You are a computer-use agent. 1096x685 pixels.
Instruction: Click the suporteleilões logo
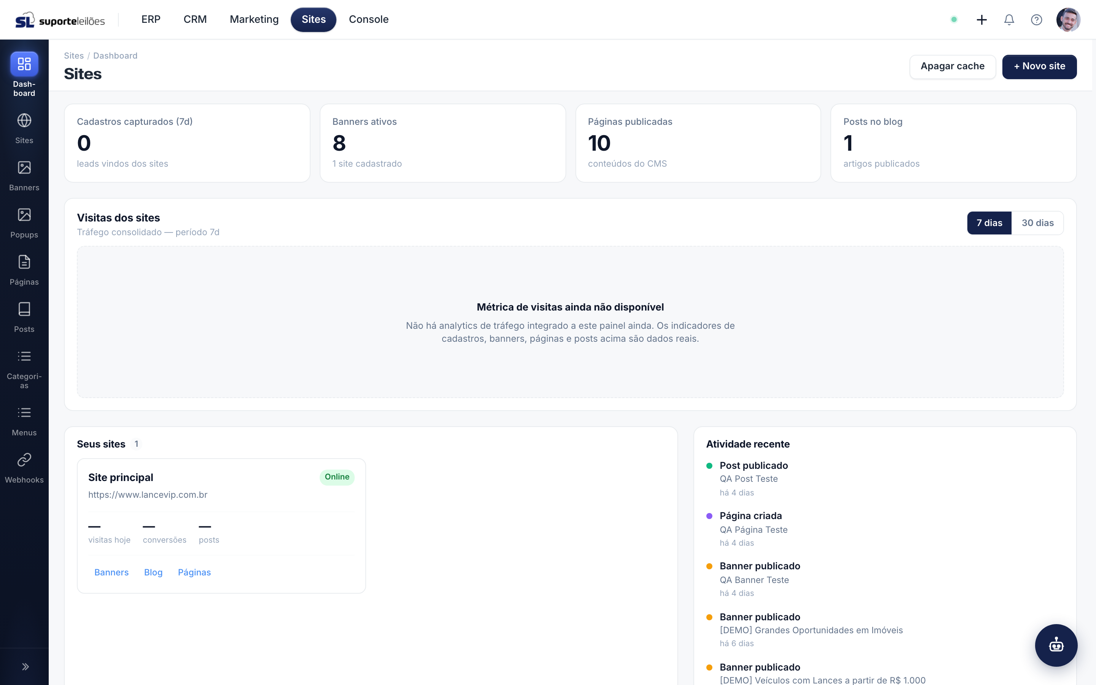point(60,20)
